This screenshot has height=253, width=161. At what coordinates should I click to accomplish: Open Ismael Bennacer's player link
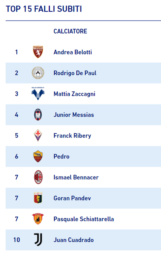[x=76, y=177]
